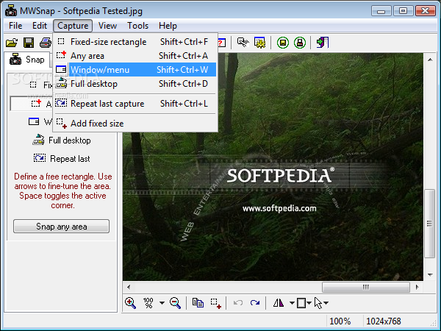Click the flip/mirror image icon
The width and height of the screenshot is (441, 331).
(279, 303)
